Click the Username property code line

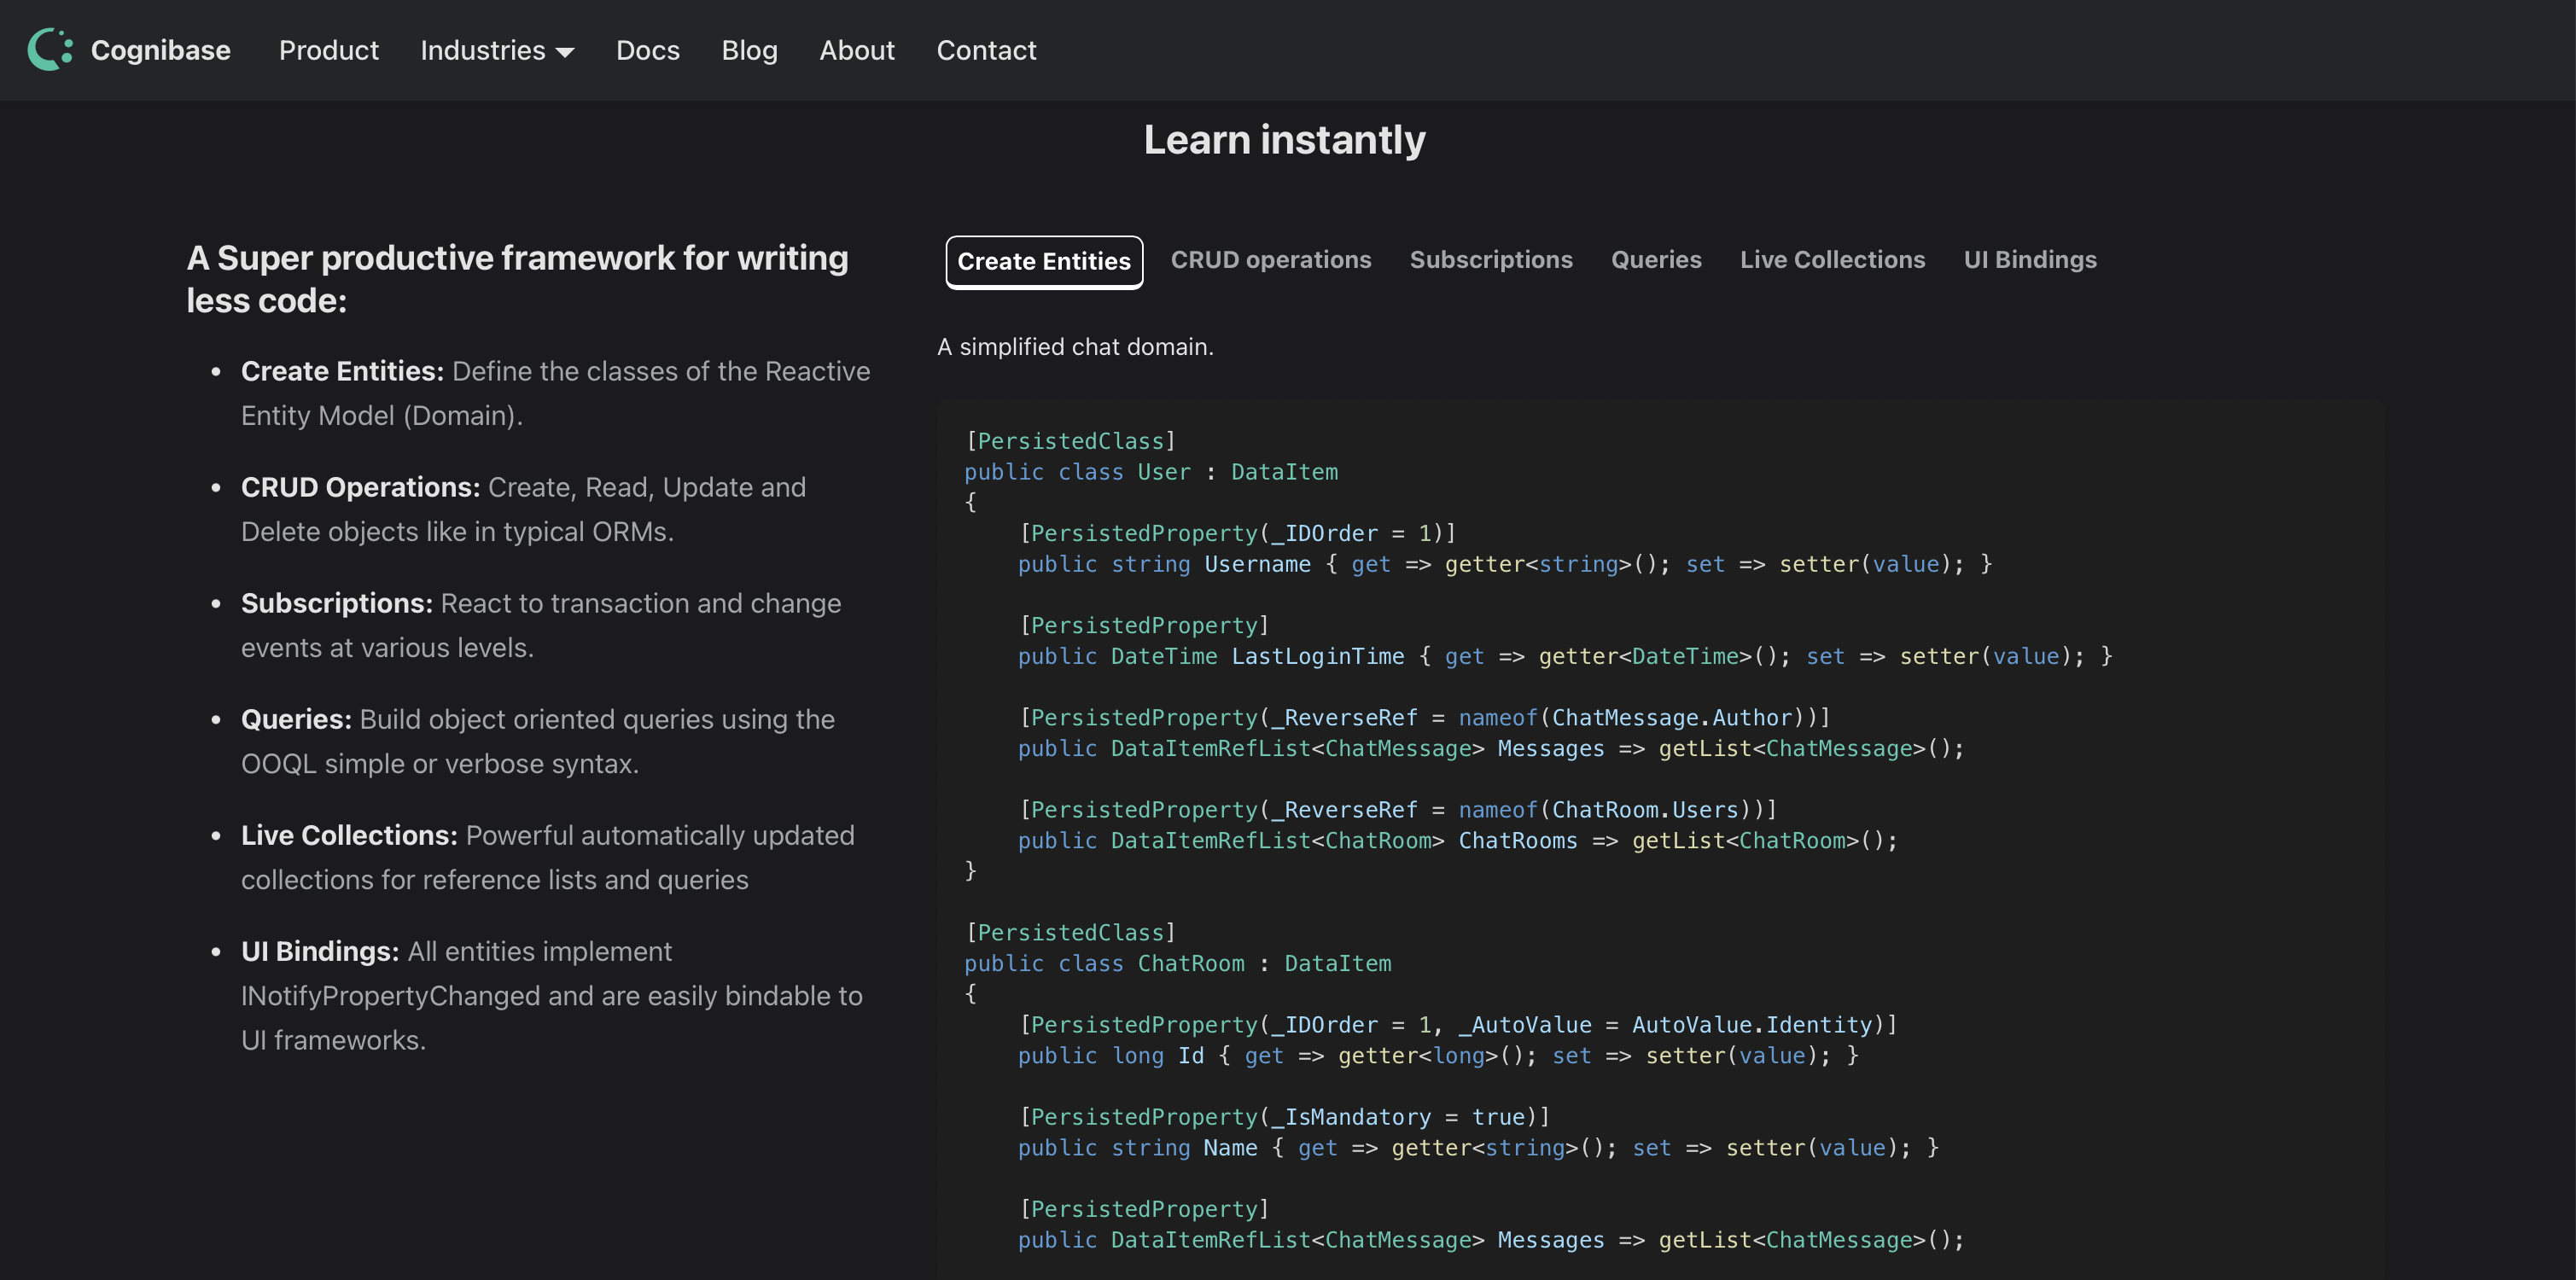[x=1505, y=564]
